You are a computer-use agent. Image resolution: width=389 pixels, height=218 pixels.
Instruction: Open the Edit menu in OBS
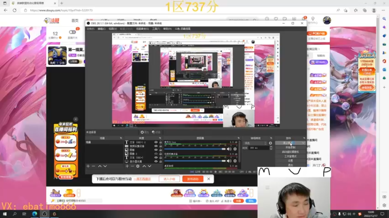(101, 29)
